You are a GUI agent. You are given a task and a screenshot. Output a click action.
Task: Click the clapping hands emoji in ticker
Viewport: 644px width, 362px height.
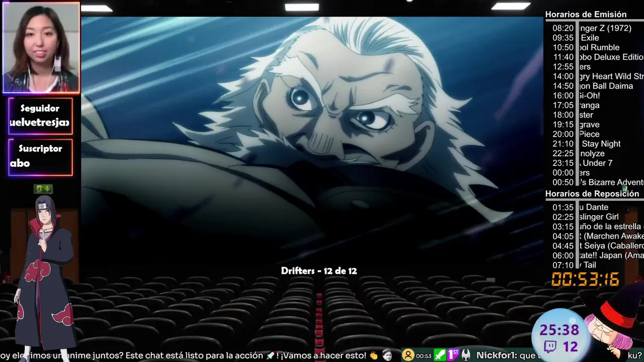tap(373, 355)
